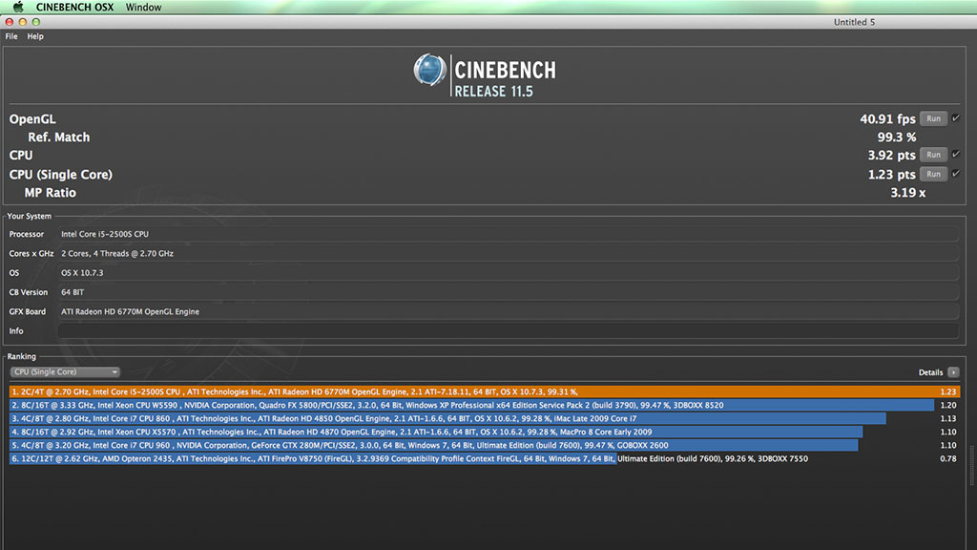
Task: Run the CPU (Single Core) benchmark
Action: [x=933, y=174]
